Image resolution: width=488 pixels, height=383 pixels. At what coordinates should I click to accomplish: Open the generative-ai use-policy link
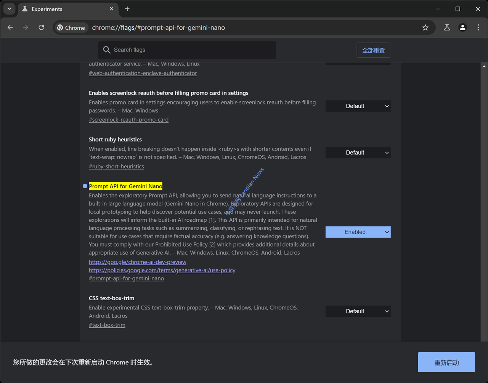tap(162, 270)
